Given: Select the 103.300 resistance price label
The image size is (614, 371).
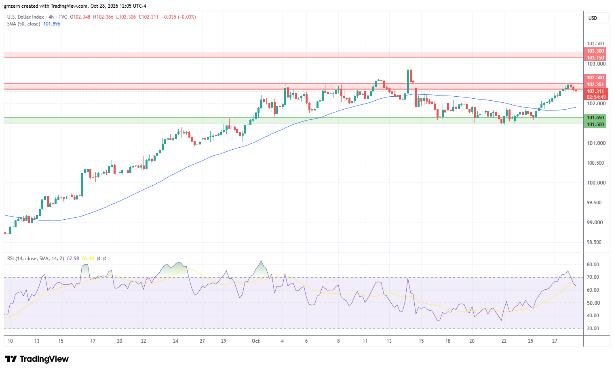Looking at the screenshot, I should coord(595,51).
